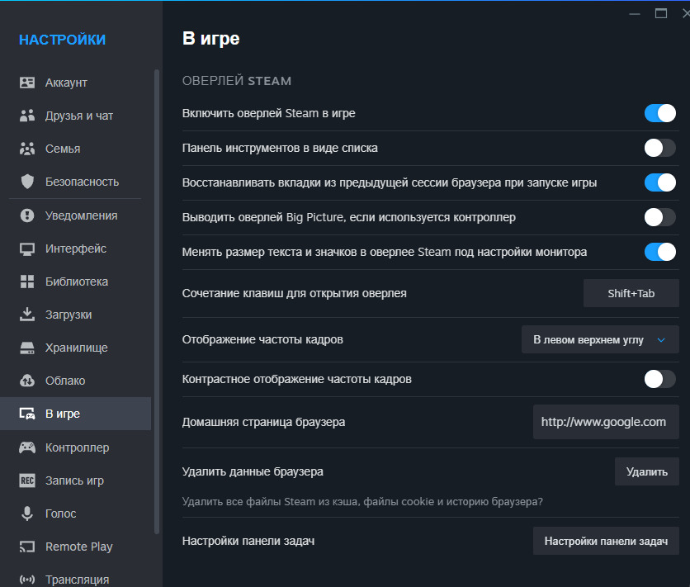This screenshot has height=587, width=690.
Task: Open Голос settings section
Action: [x=75, y=514]
